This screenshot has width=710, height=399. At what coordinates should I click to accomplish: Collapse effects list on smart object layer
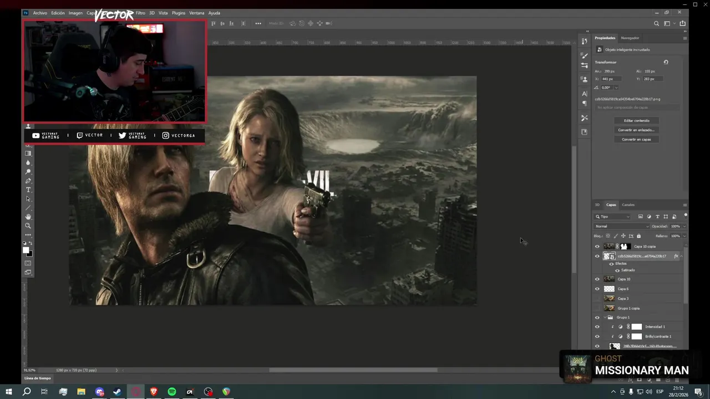(x=681, y=256)
